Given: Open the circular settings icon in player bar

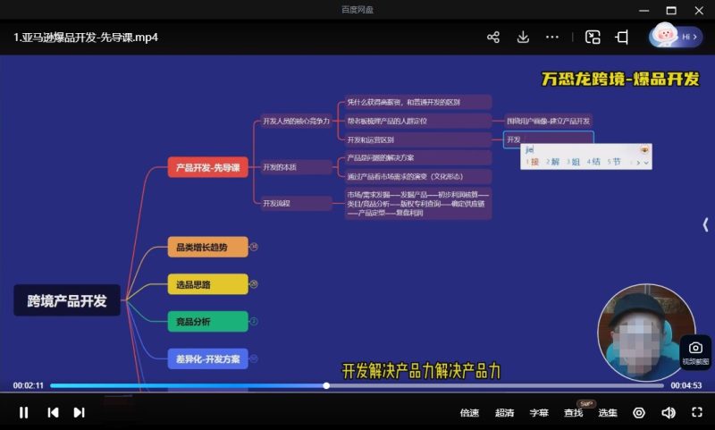Looking at the screenshot, I should pos(639,413).
